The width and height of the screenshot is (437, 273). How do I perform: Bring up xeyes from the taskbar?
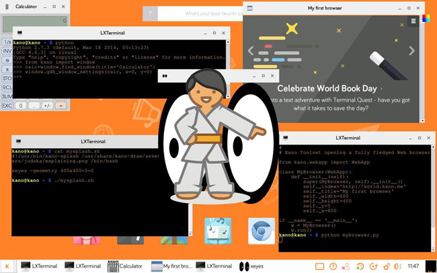251,266
